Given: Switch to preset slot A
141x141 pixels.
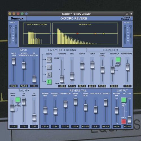Looking at the screenshot, I should click(x=127, y=14).
